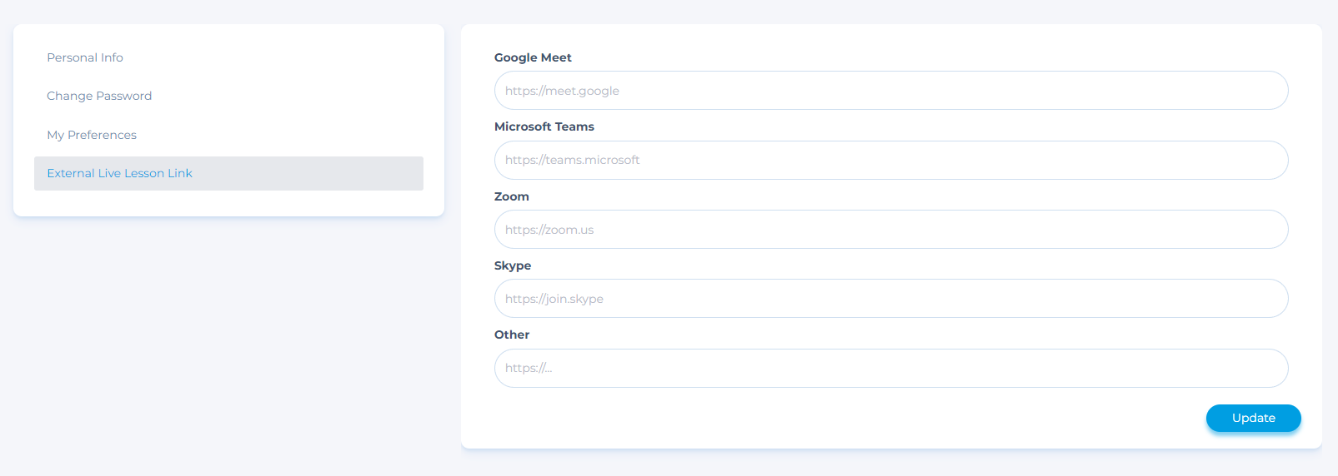Click the Update button
This screenshot has height=476, width=1338.
pyautogui.click(x=1253, y=418)
